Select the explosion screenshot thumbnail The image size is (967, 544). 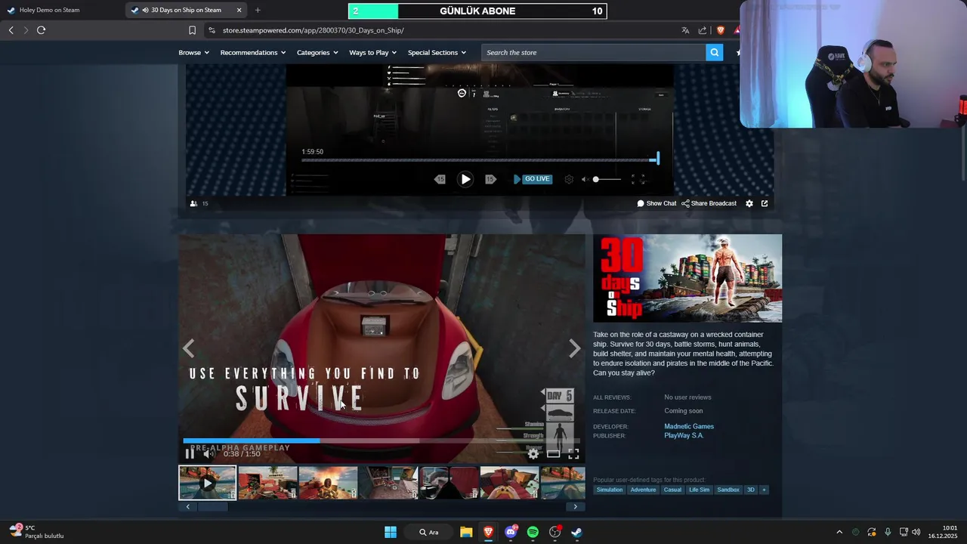point(328,483)
